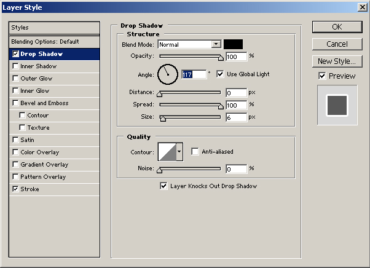
Task: Enable the Outer Glow checkbox
Action: point(15,79)
